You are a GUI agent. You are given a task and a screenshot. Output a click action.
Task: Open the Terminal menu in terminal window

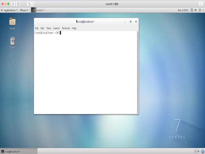point(66,28)
